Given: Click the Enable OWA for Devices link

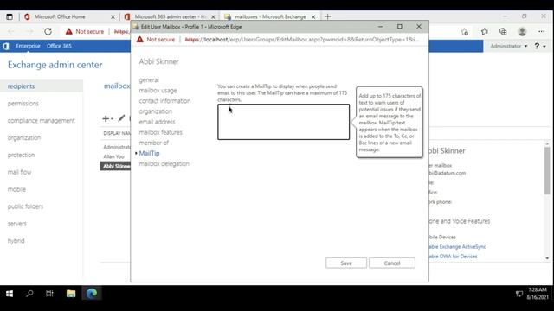Looking at the screenshot, I should pyautogui.click(x=453, y=257).
